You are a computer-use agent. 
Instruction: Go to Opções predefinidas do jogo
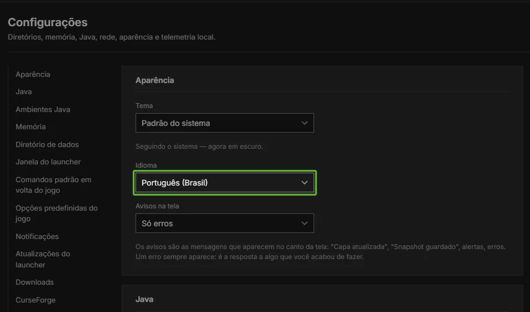click(x=56, y=213)
